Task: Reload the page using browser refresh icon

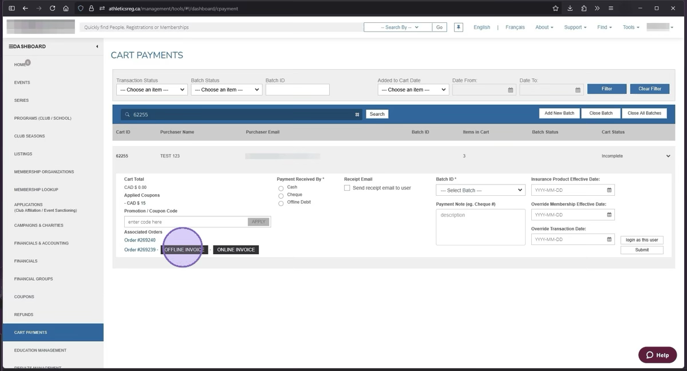Action: coord(53,9)
